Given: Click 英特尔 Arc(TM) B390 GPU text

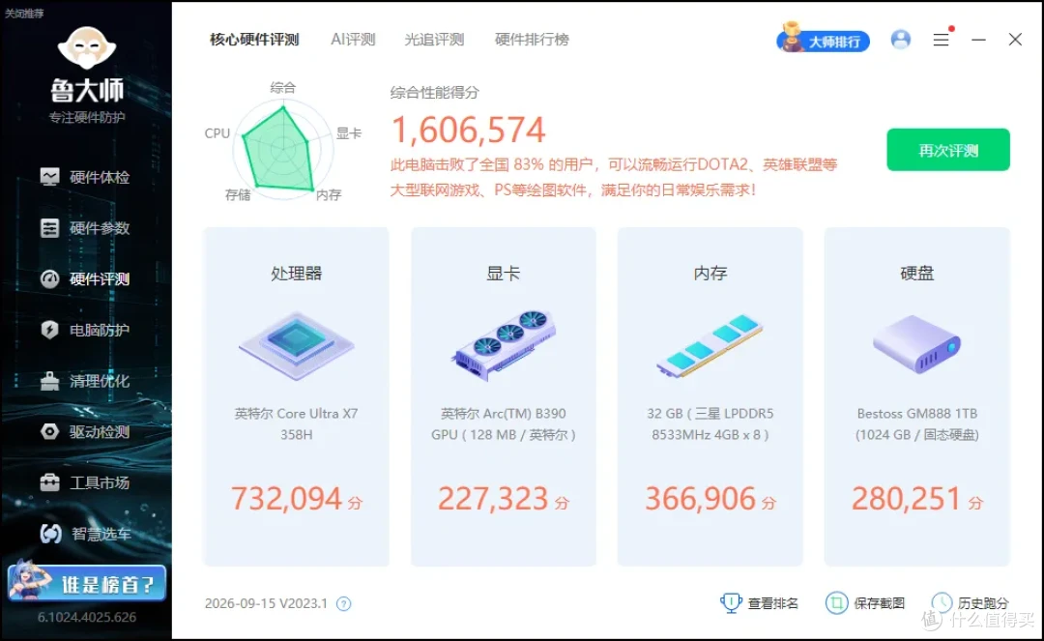Looking at the screenshot, I should tap(504, 424).
